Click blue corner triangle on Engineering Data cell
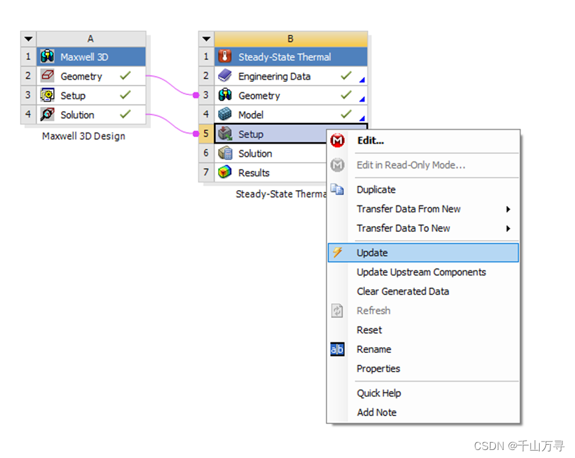Viewport: 575px width, 458px height. pyautogui.click(x=362, y=80)
